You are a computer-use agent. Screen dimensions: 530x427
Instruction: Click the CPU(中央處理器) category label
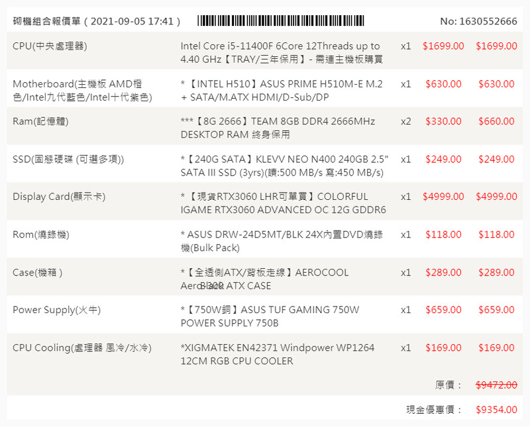50,46
